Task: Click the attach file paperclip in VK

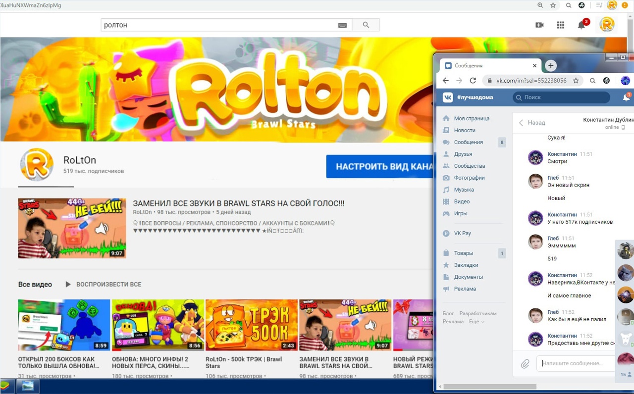Action: [525, 364]
